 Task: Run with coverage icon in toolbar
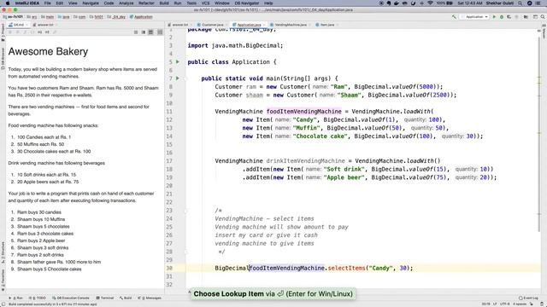coord(509,17)
